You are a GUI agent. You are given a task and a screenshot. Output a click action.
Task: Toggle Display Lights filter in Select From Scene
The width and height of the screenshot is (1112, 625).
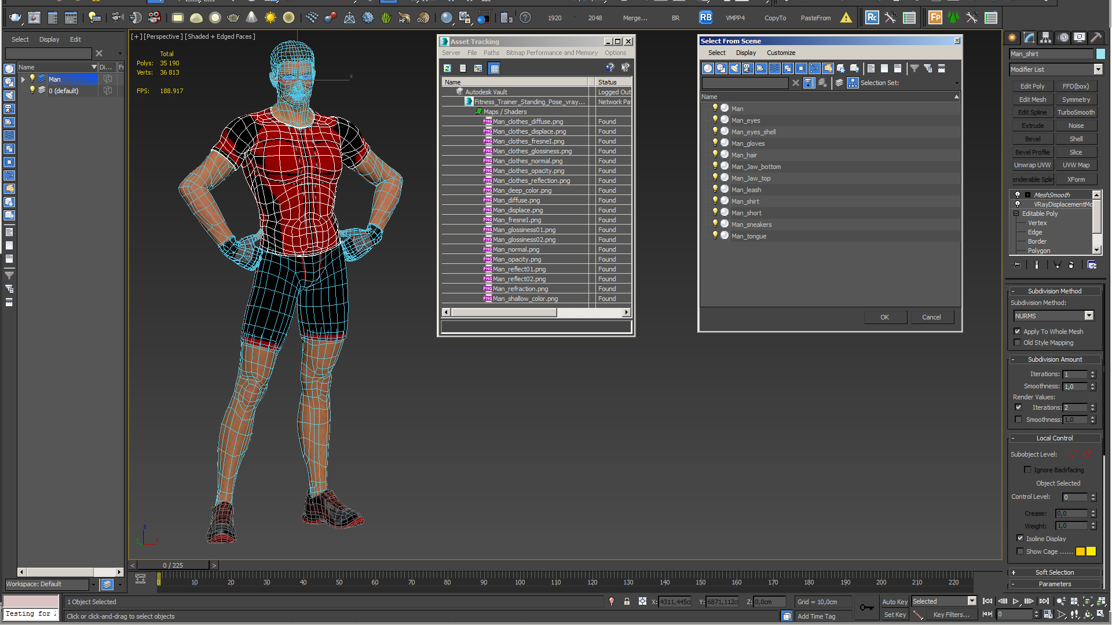(734, 68)
